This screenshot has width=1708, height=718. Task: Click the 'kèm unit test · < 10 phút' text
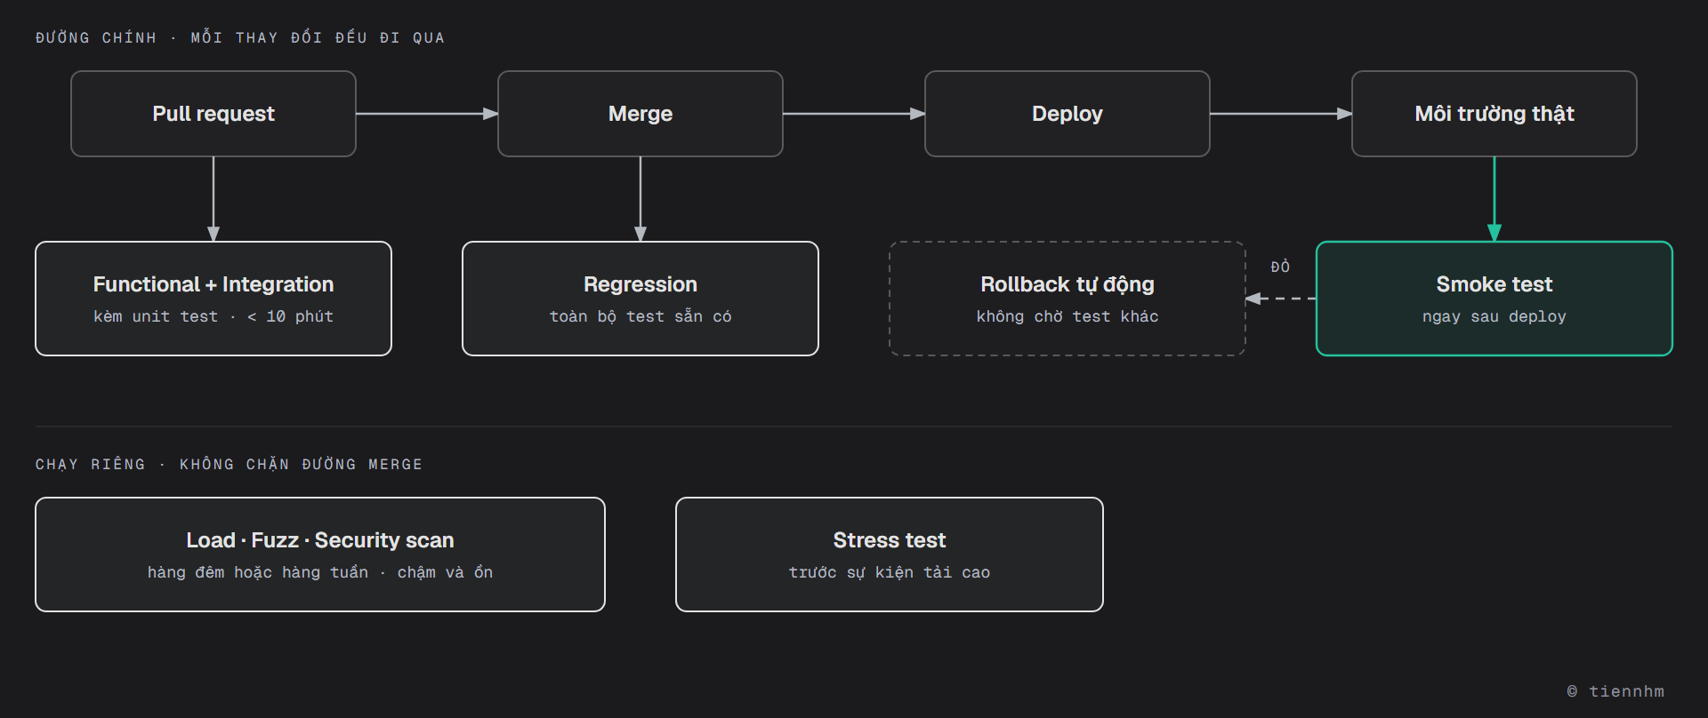tap(213, 316)
